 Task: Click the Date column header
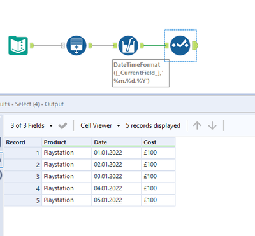pos(117,142)
